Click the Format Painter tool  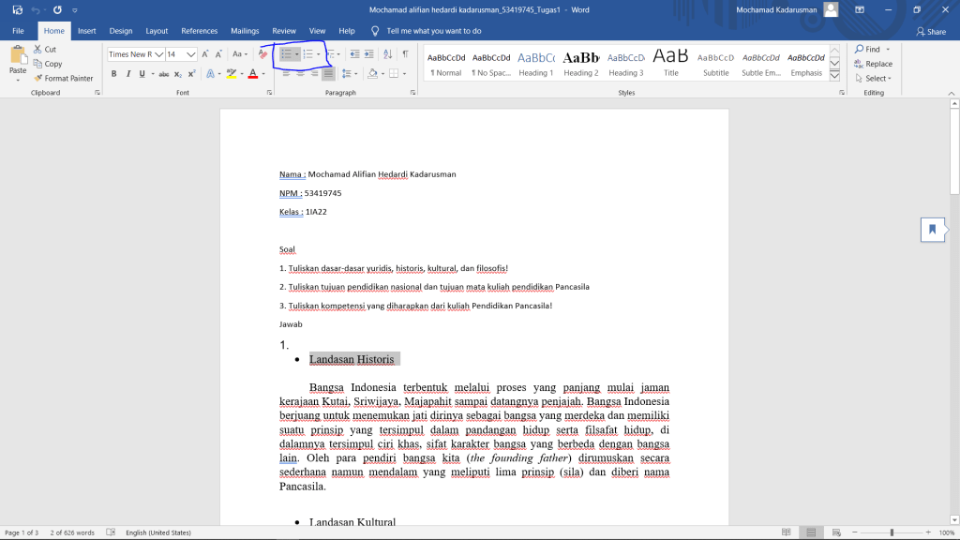63,78
